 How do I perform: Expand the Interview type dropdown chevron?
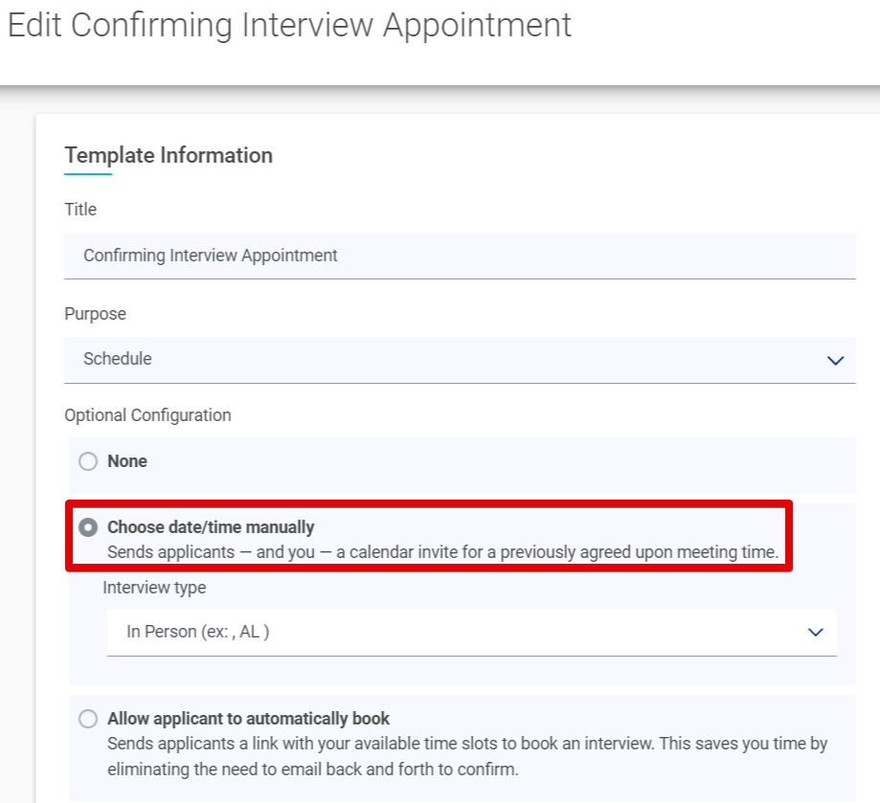pyautogui.click(x=814, y=632)
